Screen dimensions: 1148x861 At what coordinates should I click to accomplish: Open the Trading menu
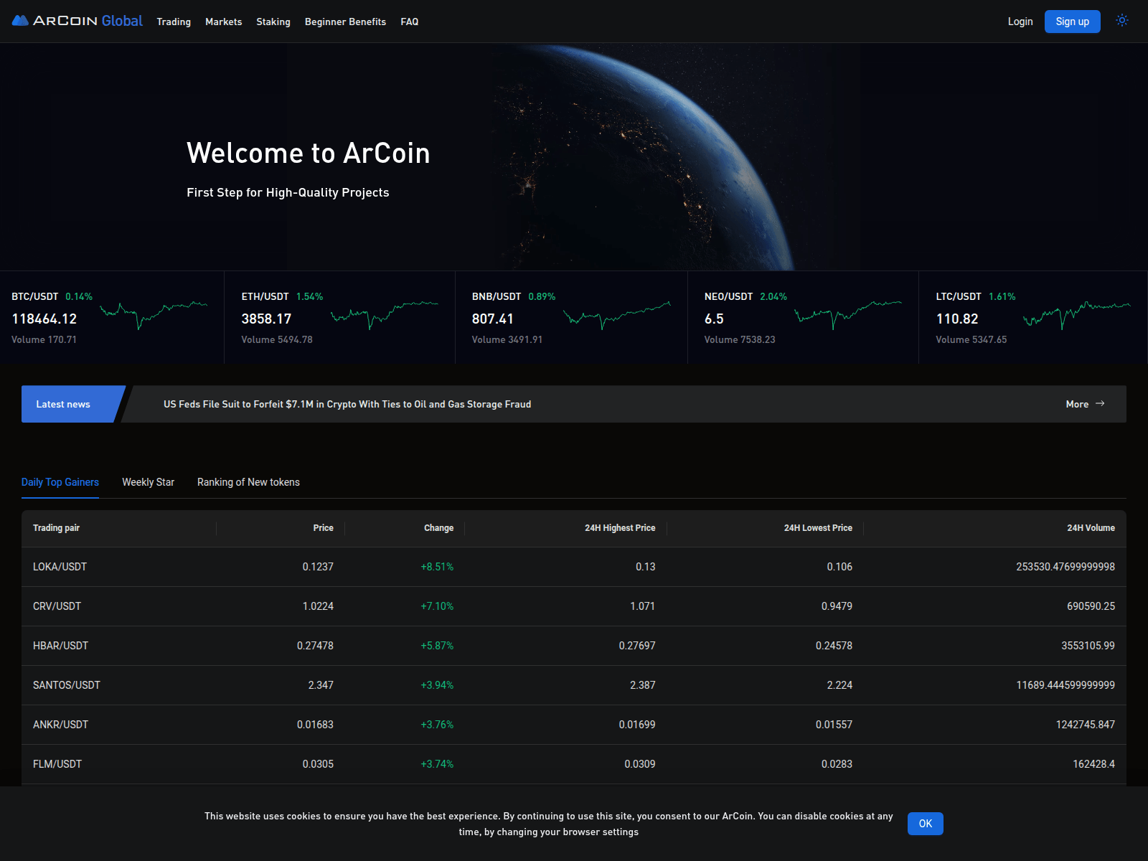tap(174, 22)
